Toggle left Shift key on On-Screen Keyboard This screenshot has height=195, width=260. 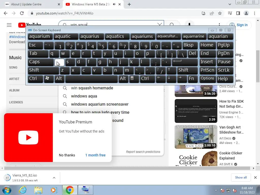coord(43,71)
